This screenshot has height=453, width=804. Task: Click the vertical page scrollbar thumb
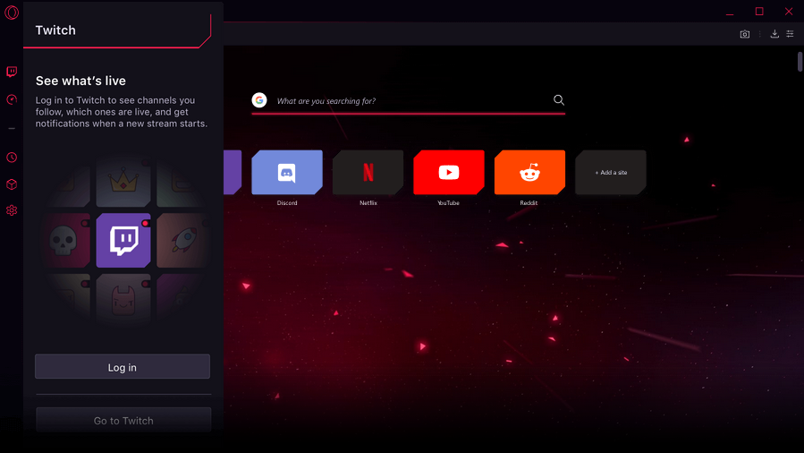[800, 62]
